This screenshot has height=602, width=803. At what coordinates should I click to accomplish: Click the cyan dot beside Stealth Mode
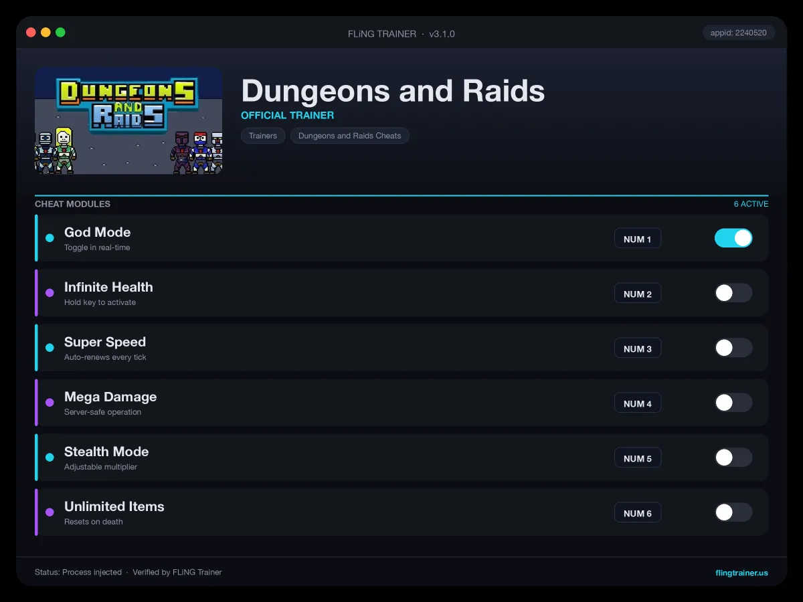click(50, 458)
